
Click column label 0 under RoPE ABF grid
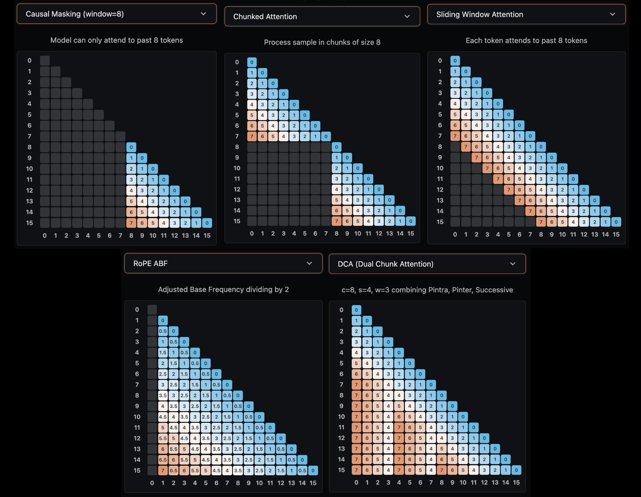(x=152, y=483)
